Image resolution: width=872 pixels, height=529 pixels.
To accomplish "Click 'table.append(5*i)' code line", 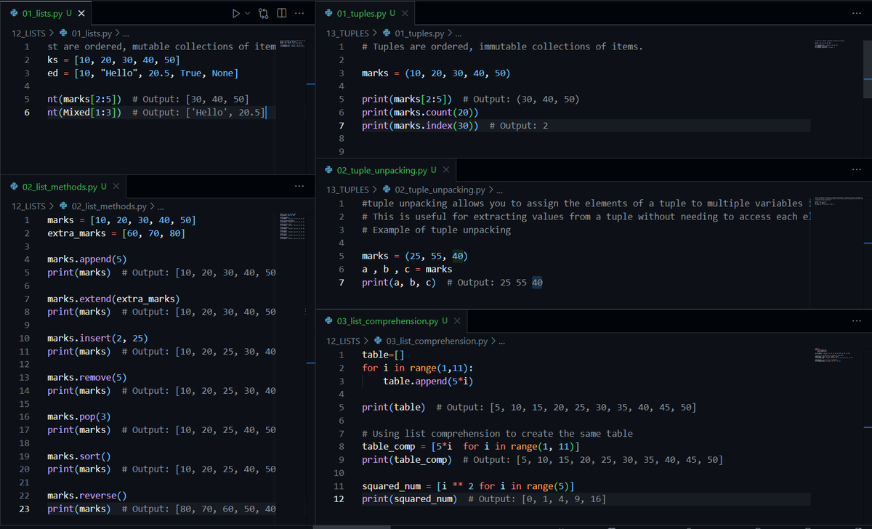I will click(x=428, y=381).
